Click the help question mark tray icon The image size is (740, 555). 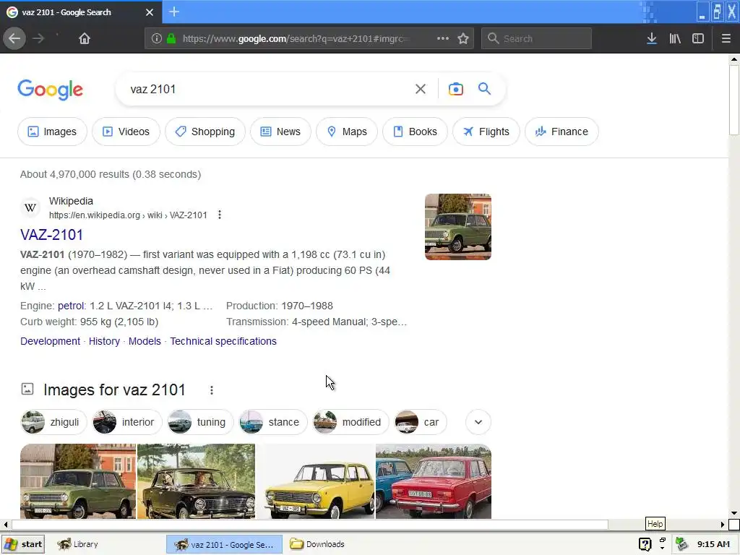point(645,544)
